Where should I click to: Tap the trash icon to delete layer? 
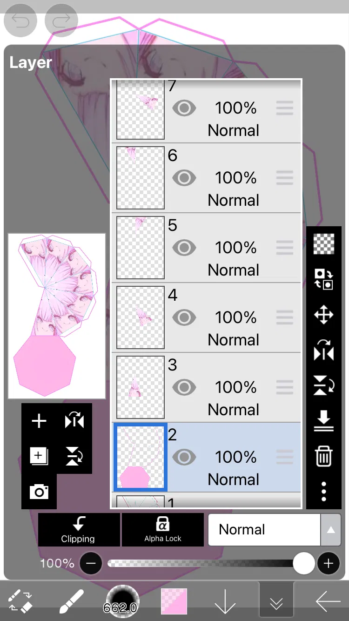[323, 456]
